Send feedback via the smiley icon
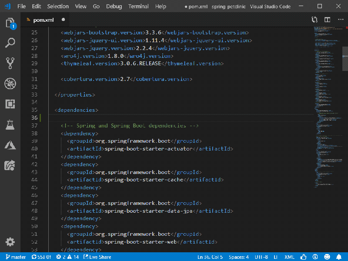Viewport: 348px width, 261px height. click(327, 257)
